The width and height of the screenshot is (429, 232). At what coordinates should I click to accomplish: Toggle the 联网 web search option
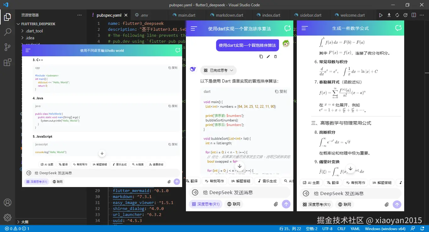[234, 204]
